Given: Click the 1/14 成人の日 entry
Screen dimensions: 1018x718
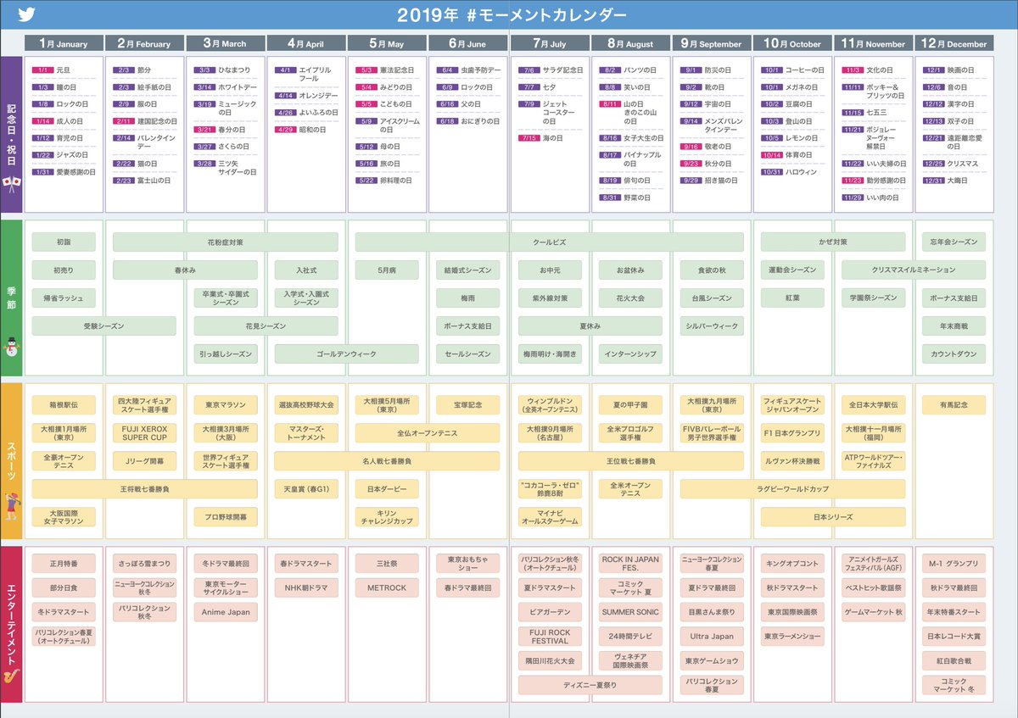Looking at the screenshot, I should point(58,121).
